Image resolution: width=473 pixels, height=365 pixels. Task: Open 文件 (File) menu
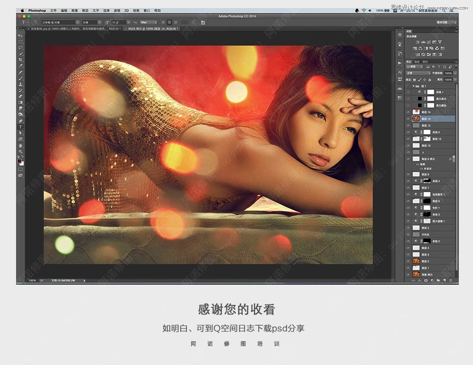(x=53, y=10)
